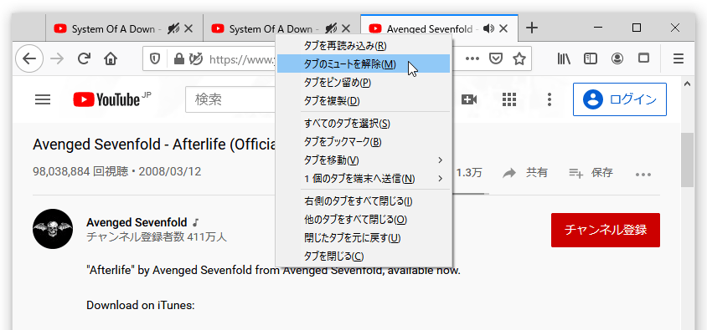Screen dimensions: 707x330
Task: Click the 共有 share button
Action: click(525, 173)
